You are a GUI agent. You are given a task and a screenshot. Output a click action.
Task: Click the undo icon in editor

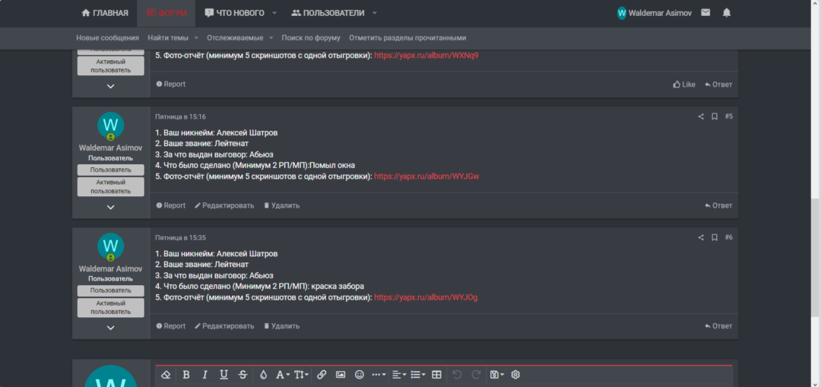457,374
